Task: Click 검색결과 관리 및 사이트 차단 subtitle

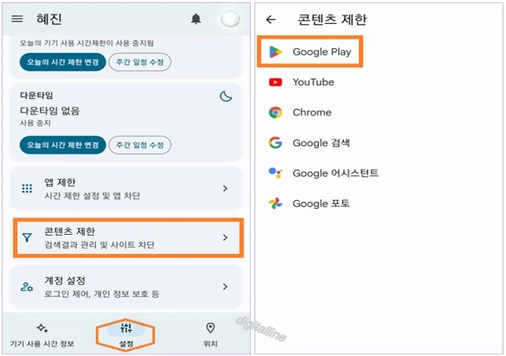Action: 100,245
